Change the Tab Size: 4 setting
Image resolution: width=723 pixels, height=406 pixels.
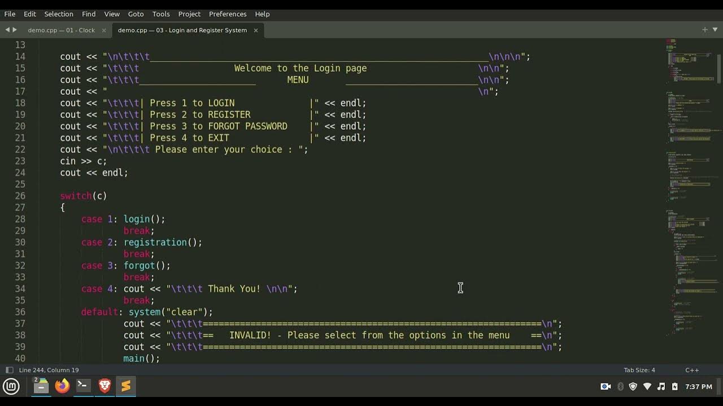[x=639, y=370]
